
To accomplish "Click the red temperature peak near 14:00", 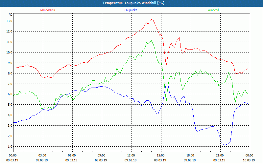I will pos(152,20).
